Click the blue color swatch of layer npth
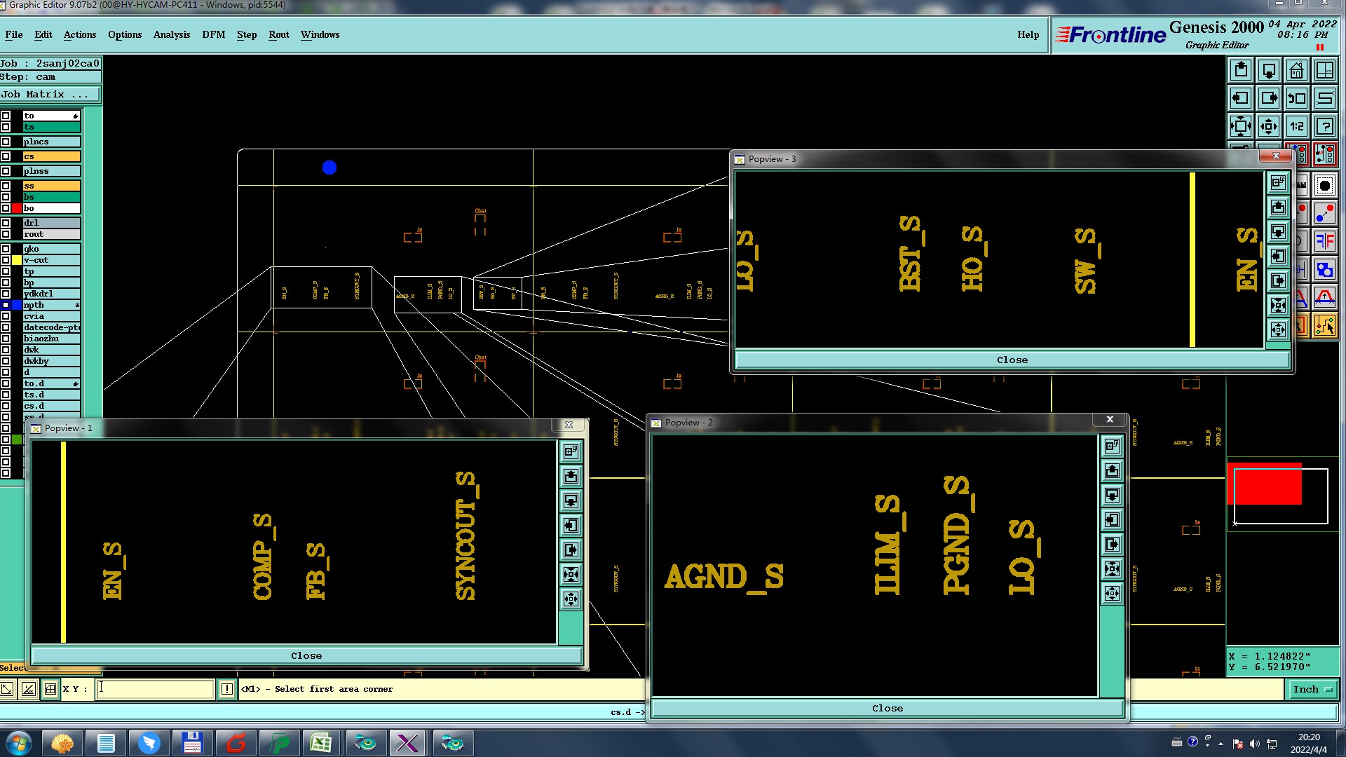 click(17, 305)
